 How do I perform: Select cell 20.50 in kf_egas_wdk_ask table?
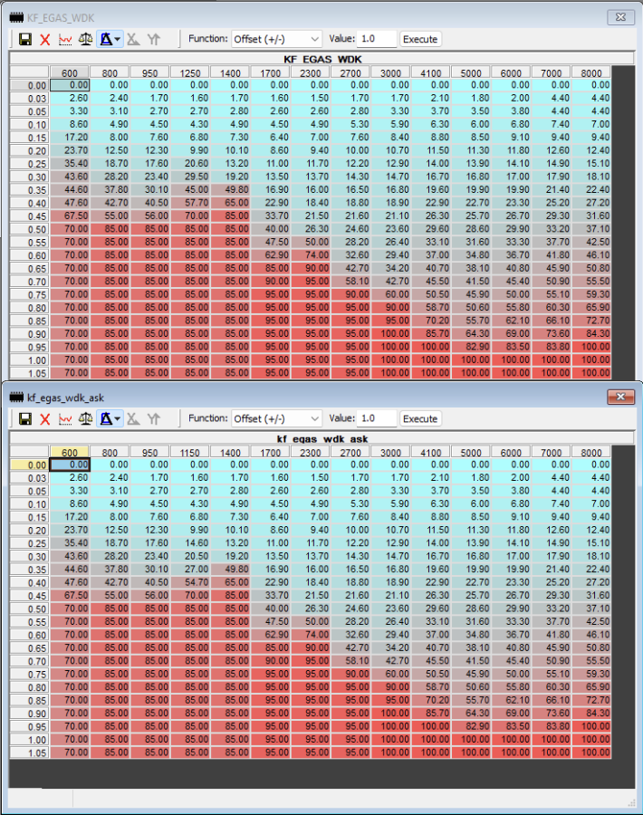coord(190,556)
